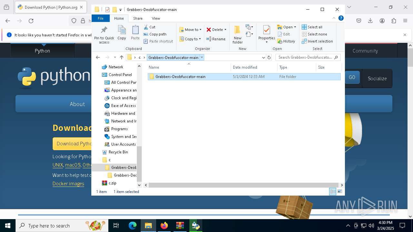Create a New folder

click(x=237, y=35)
